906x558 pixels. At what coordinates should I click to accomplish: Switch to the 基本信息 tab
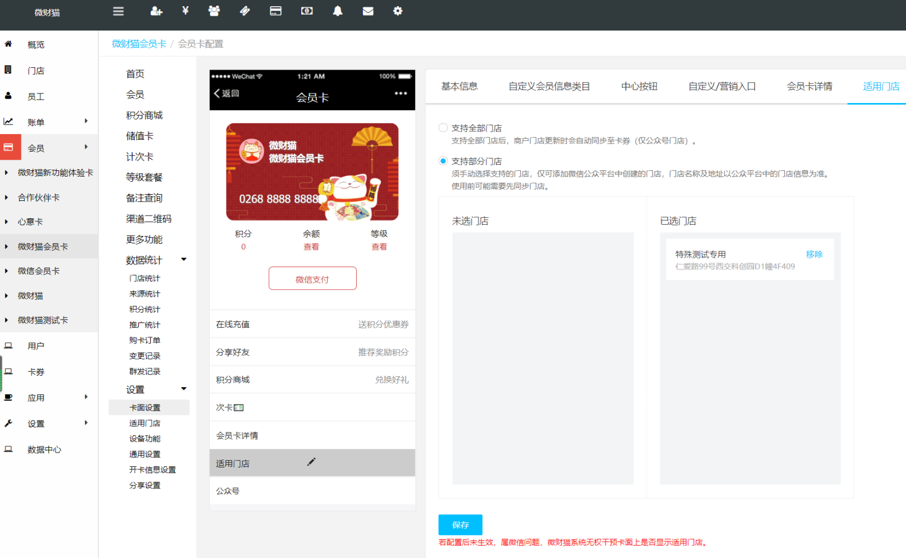pos(459,86)
